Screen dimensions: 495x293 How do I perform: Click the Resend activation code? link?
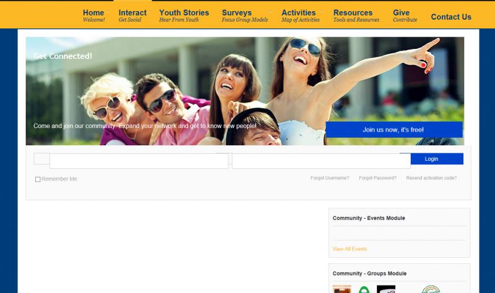click(431, 178)
